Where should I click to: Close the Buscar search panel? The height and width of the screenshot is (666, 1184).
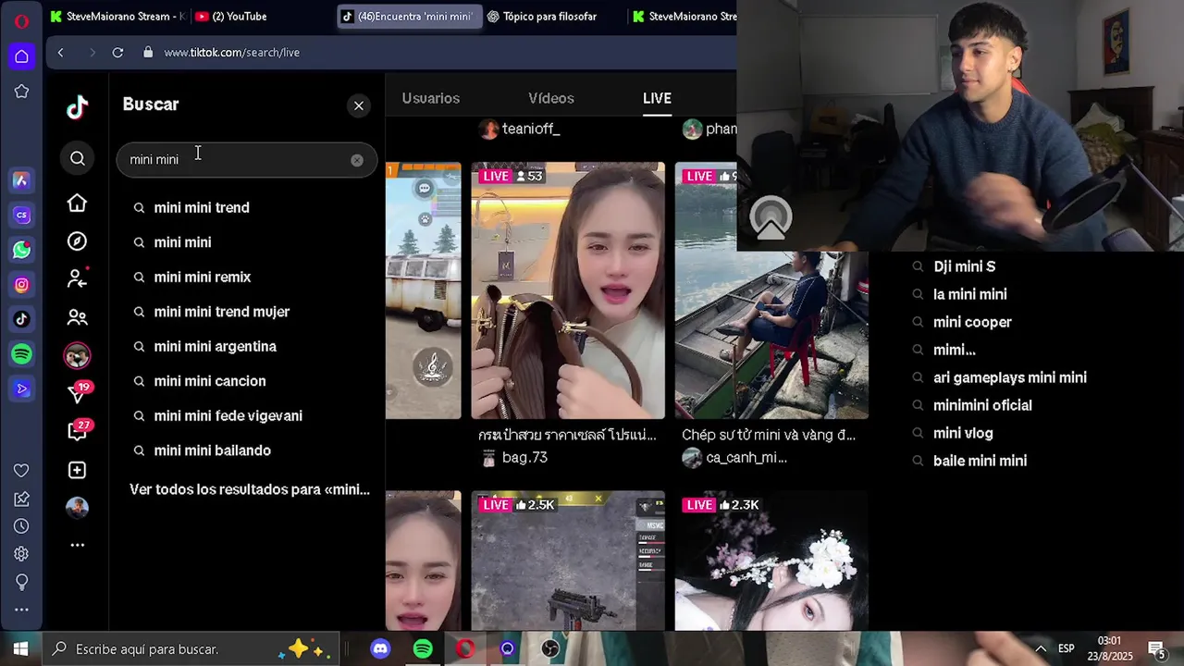click(359, 105)
